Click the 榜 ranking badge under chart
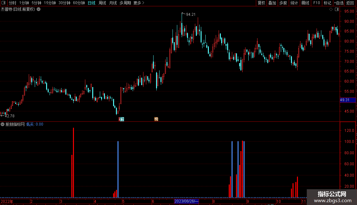Image resolution: width=357 pixels, height=205 pixels. 156,119
